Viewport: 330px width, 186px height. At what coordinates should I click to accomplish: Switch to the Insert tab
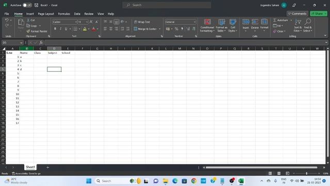pos(30,14)
